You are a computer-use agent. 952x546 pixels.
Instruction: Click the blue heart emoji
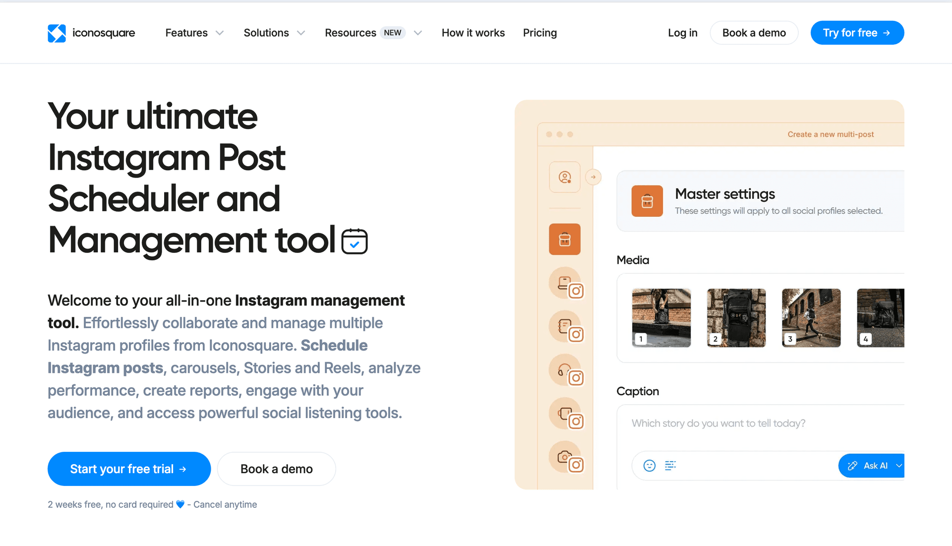(x=180, y=504)
